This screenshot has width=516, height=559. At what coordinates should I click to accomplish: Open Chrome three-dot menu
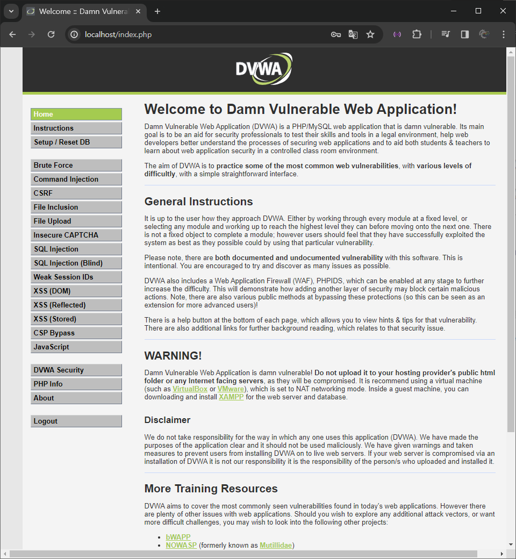pos(504,34)
